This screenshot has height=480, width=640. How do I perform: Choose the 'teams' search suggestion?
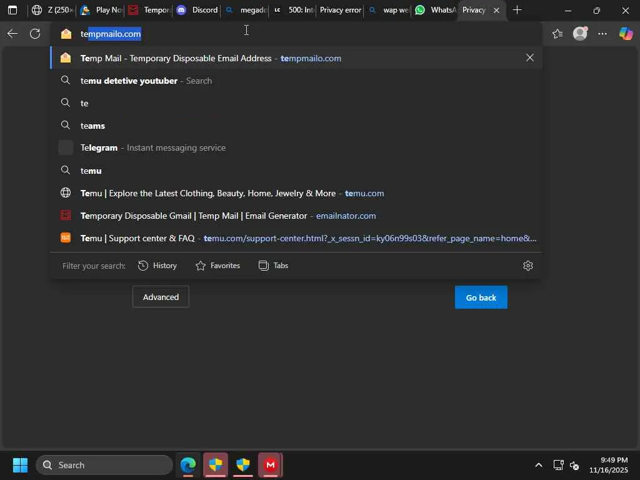296,125
